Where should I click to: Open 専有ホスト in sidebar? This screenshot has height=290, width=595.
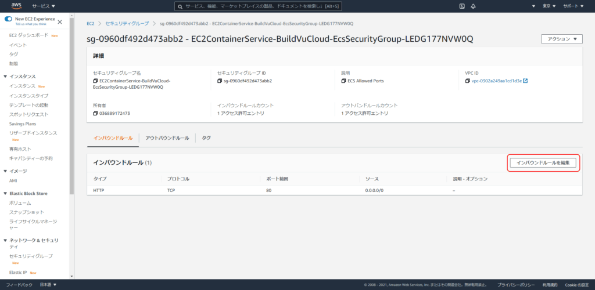[20, 149]
